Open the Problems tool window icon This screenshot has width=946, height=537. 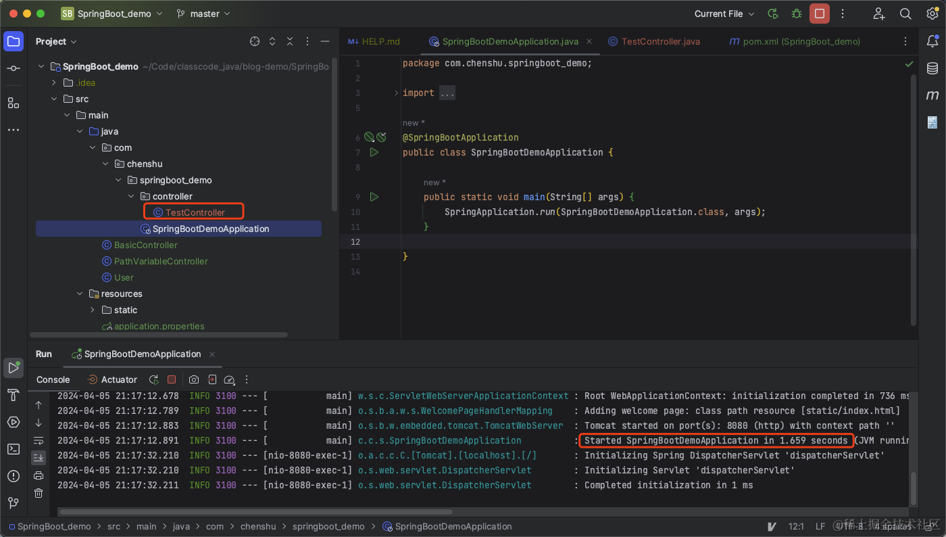pos(14,476)
